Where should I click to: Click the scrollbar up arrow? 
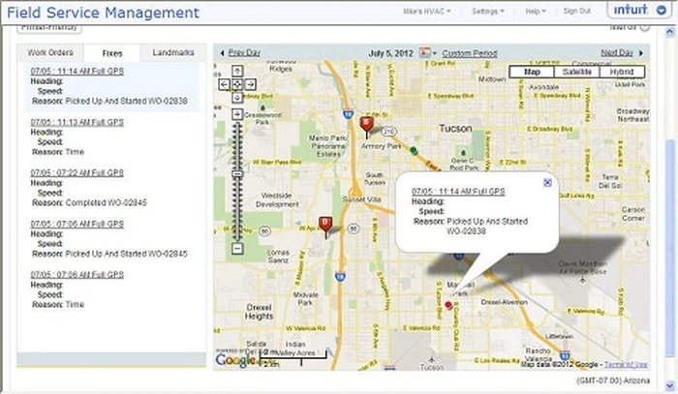669,31
